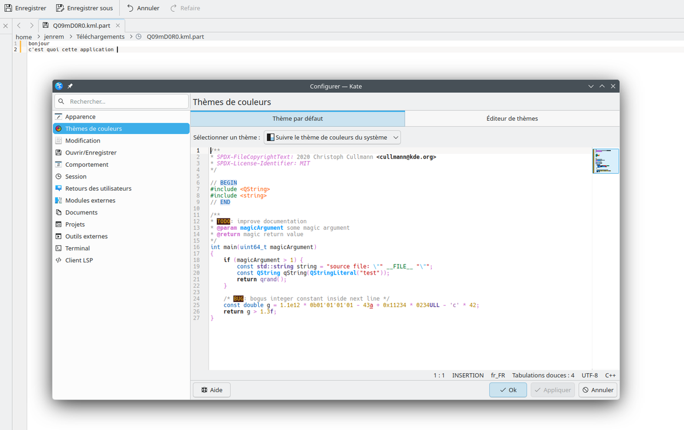This screenshot has height=430, width=684.
Task: Open the C++ syntax mode selector
Action: coord(610,376)
